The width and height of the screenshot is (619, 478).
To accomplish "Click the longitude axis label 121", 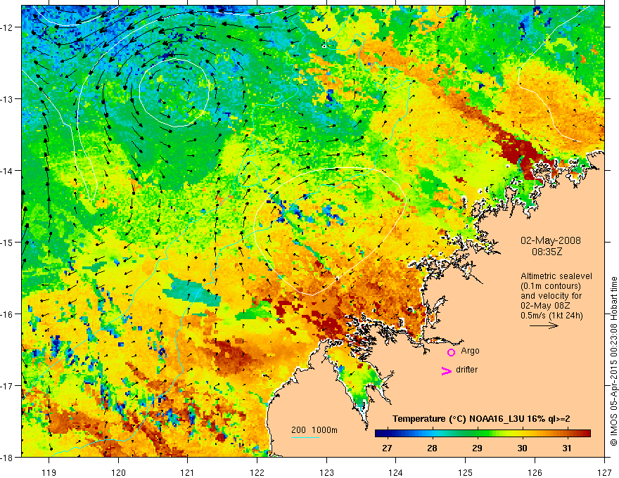I will click(x=188, y=472).
